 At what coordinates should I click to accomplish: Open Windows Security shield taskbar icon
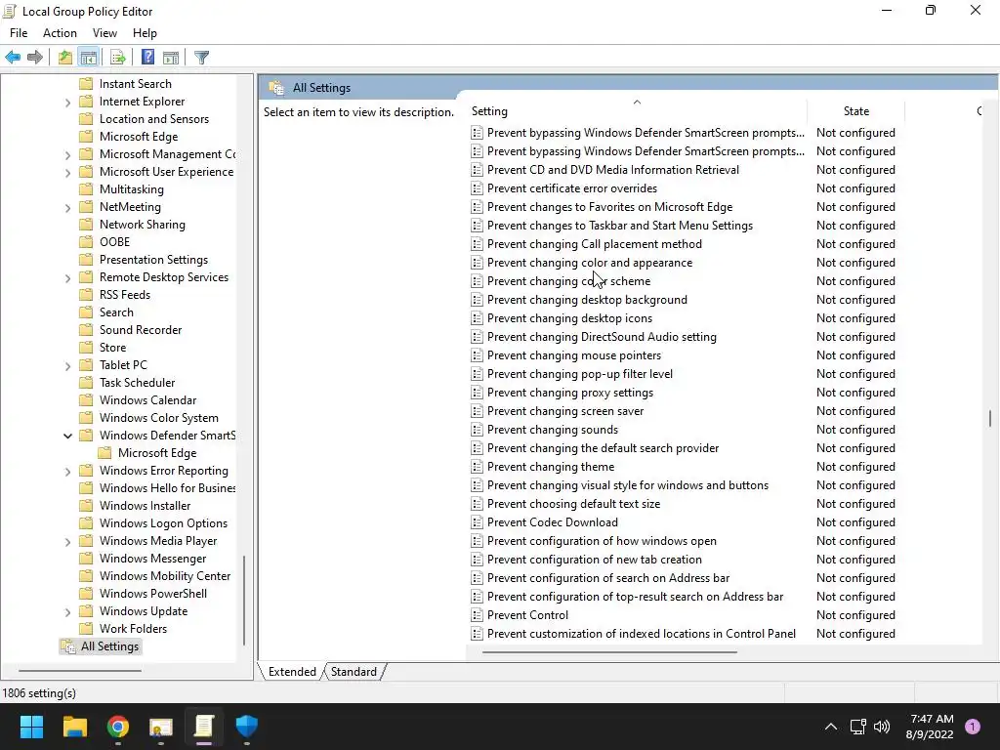[x=247, y=727]
